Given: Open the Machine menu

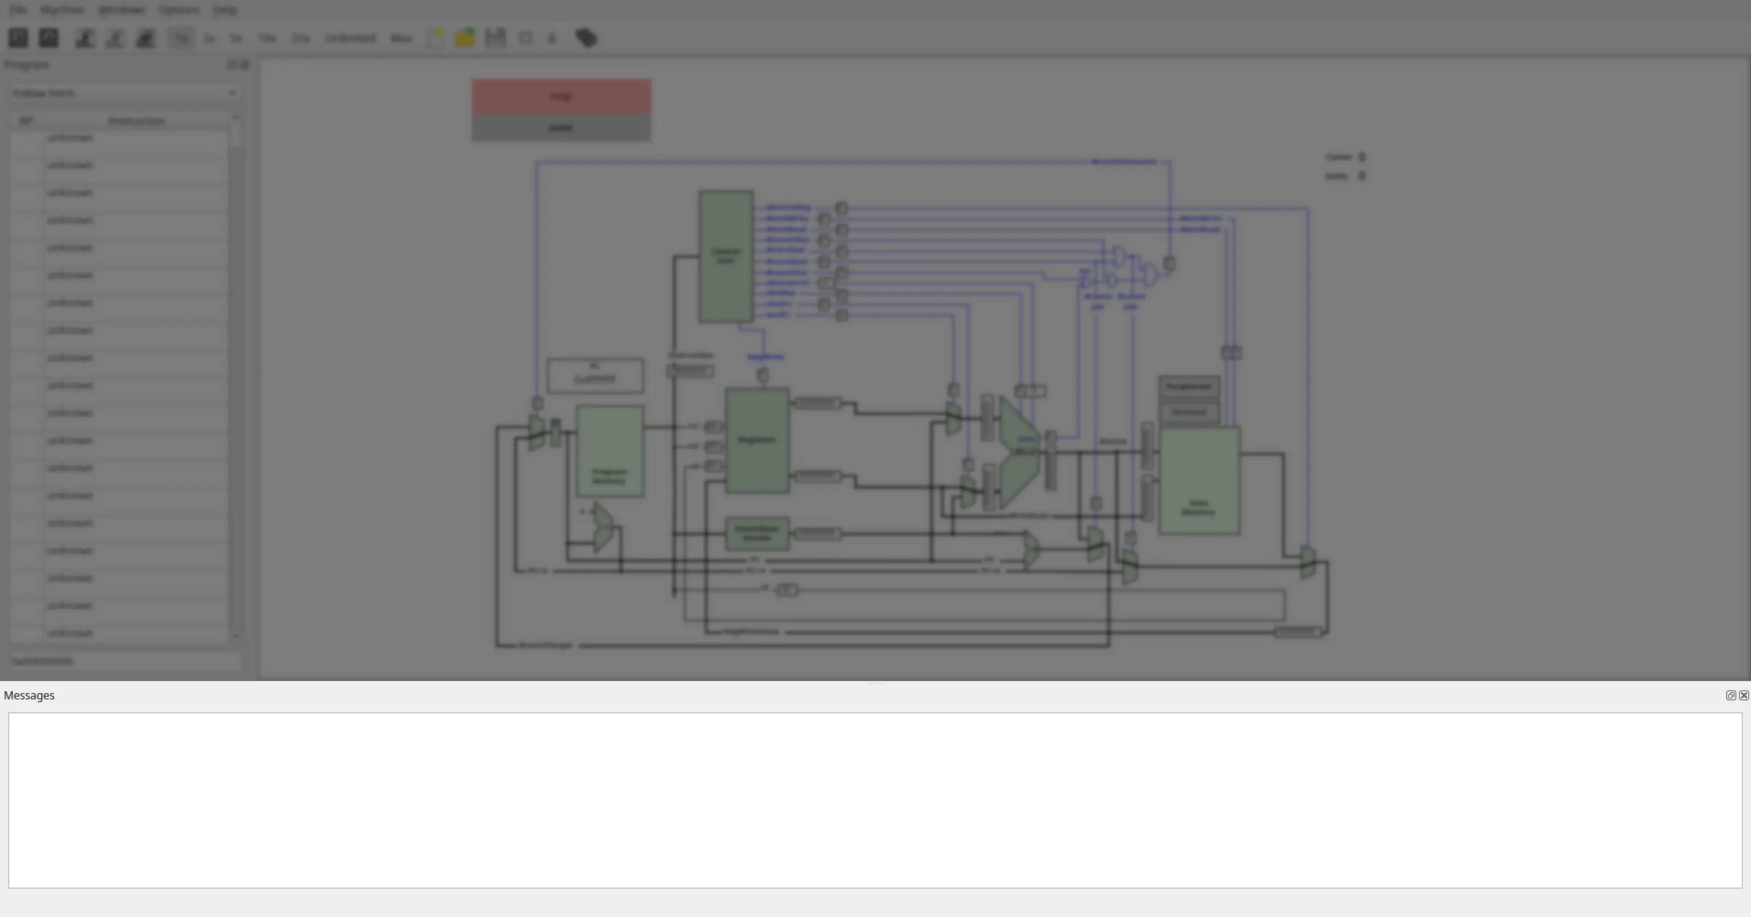Looking at the screenshot, I should [x=62, y=10].
